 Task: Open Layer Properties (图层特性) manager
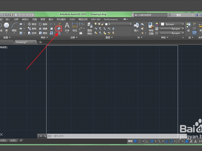click(90, 28)
